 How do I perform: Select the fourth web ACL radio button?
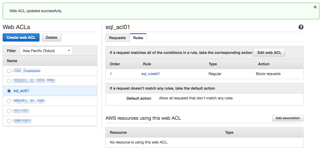(9, 101)
